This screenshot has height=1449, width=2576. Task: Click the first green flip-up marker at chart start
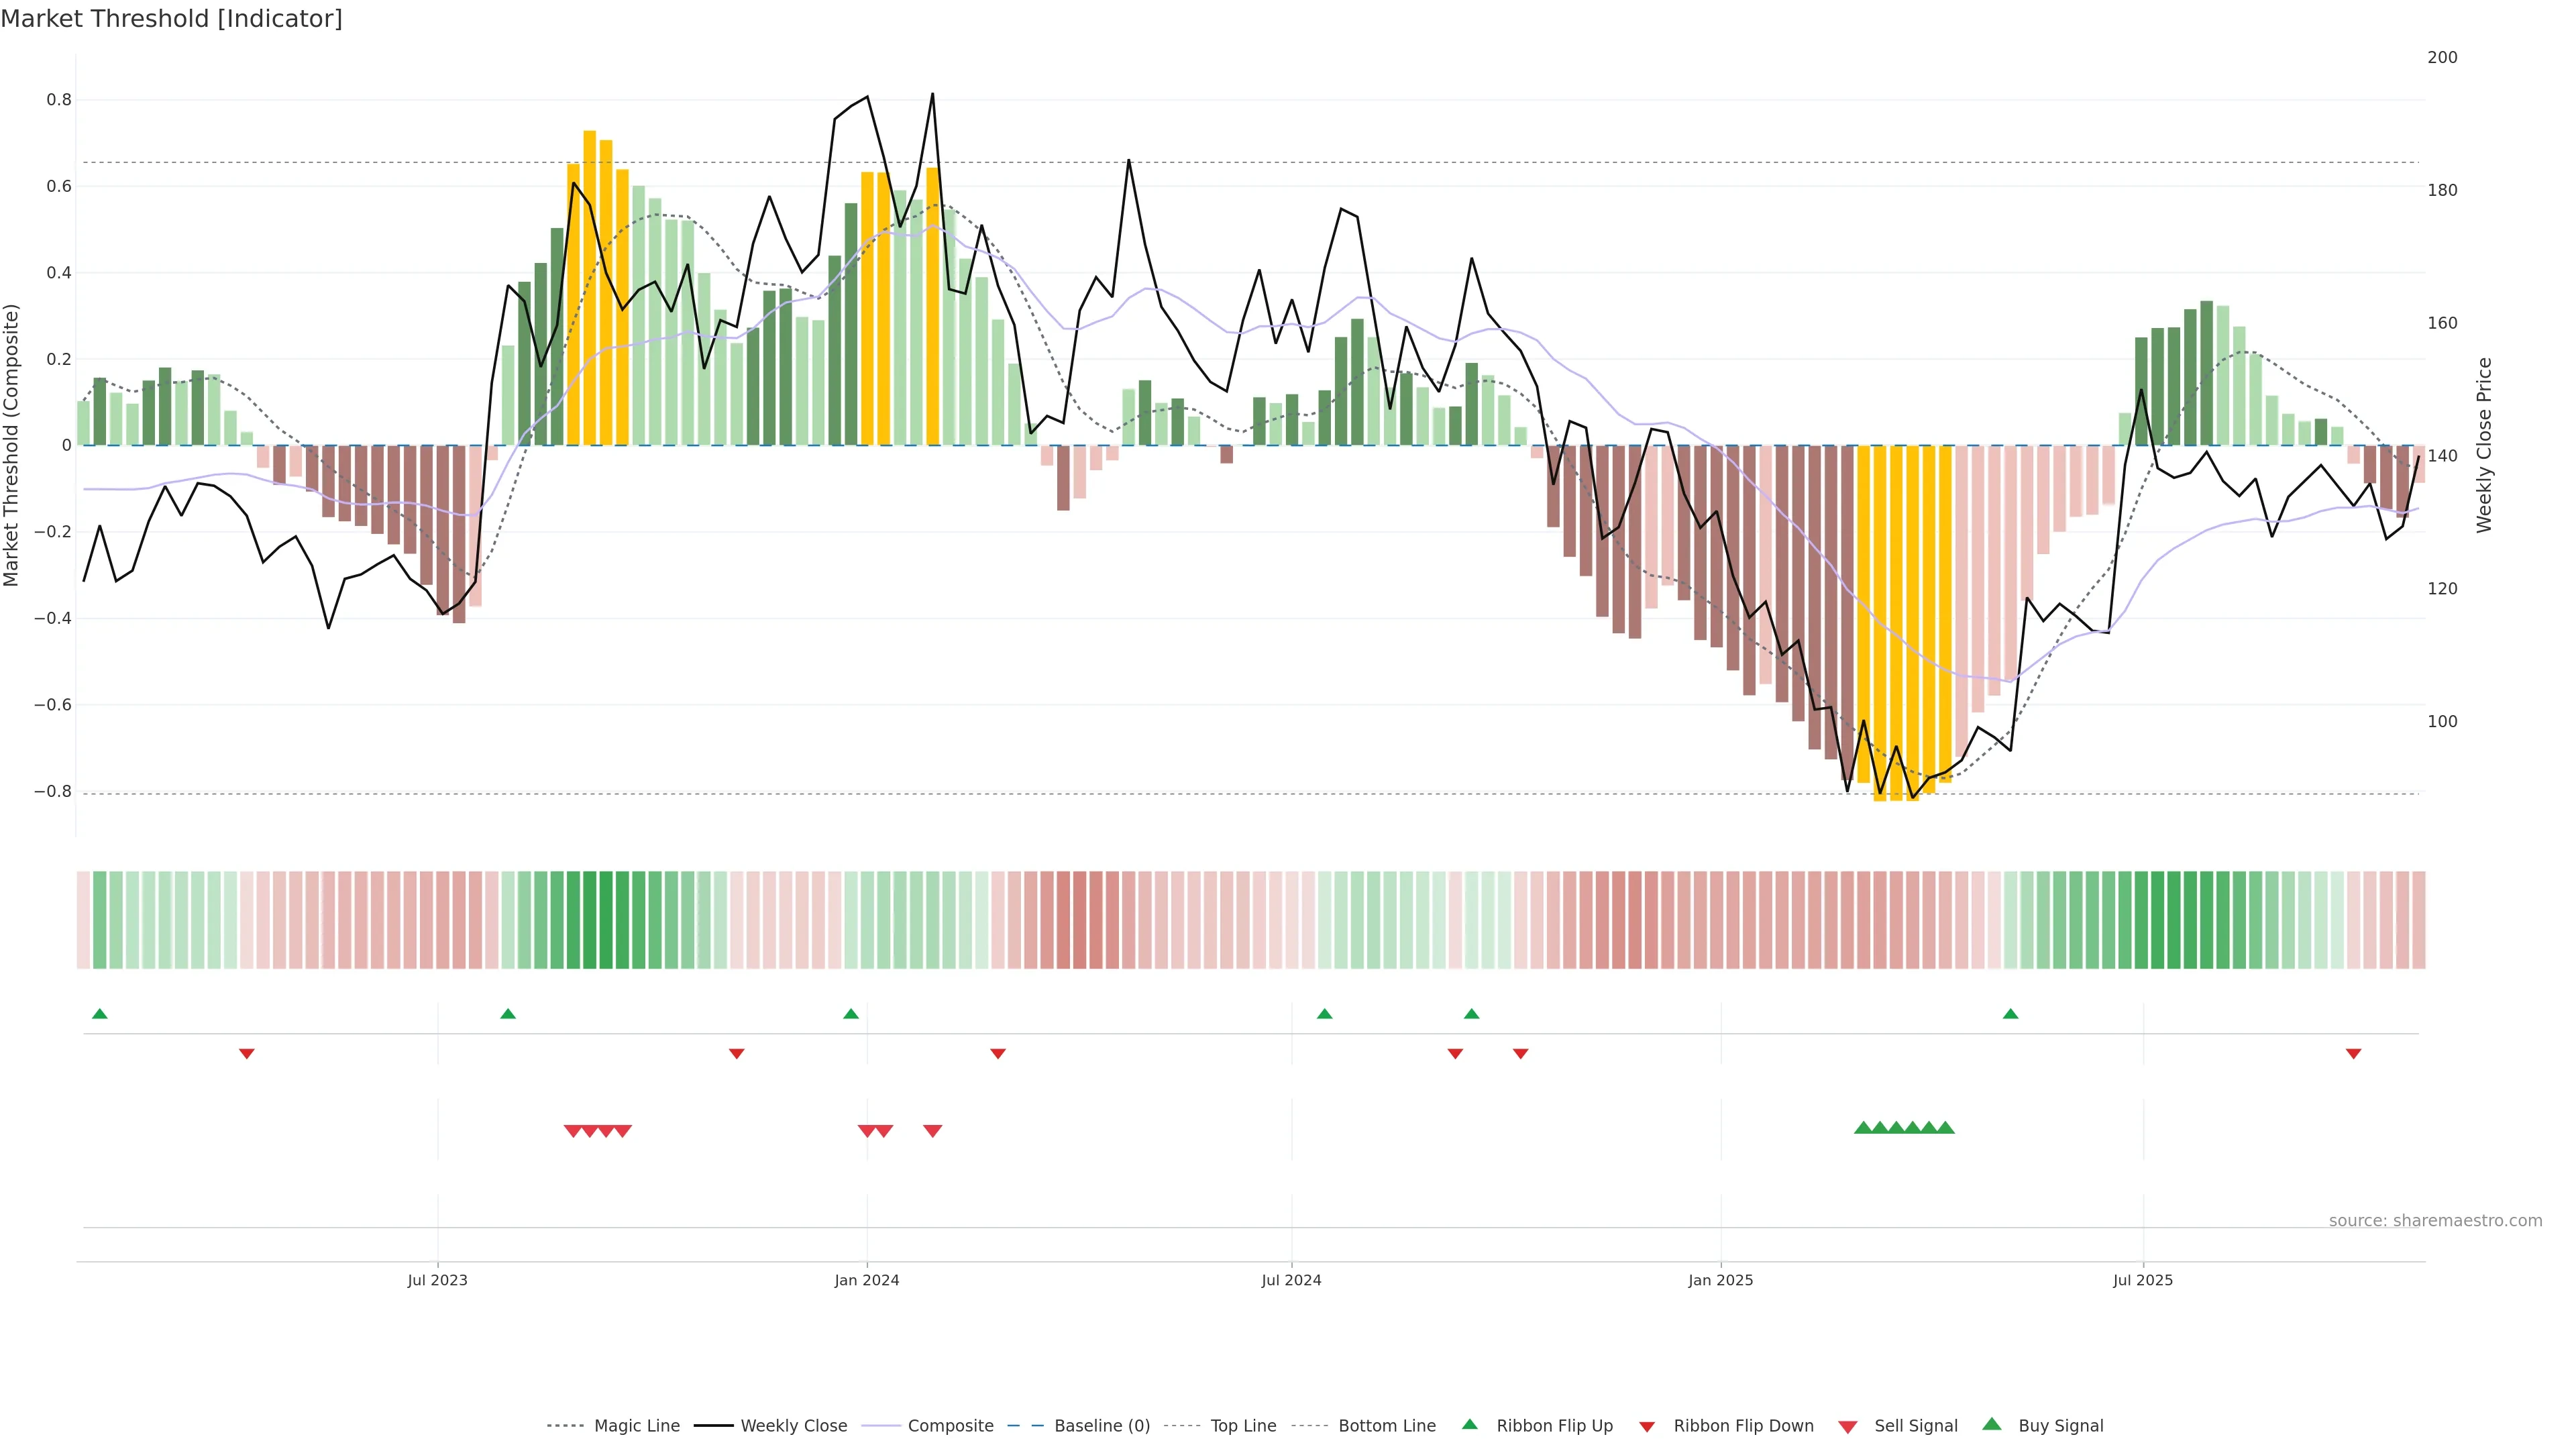point(99,1014)
